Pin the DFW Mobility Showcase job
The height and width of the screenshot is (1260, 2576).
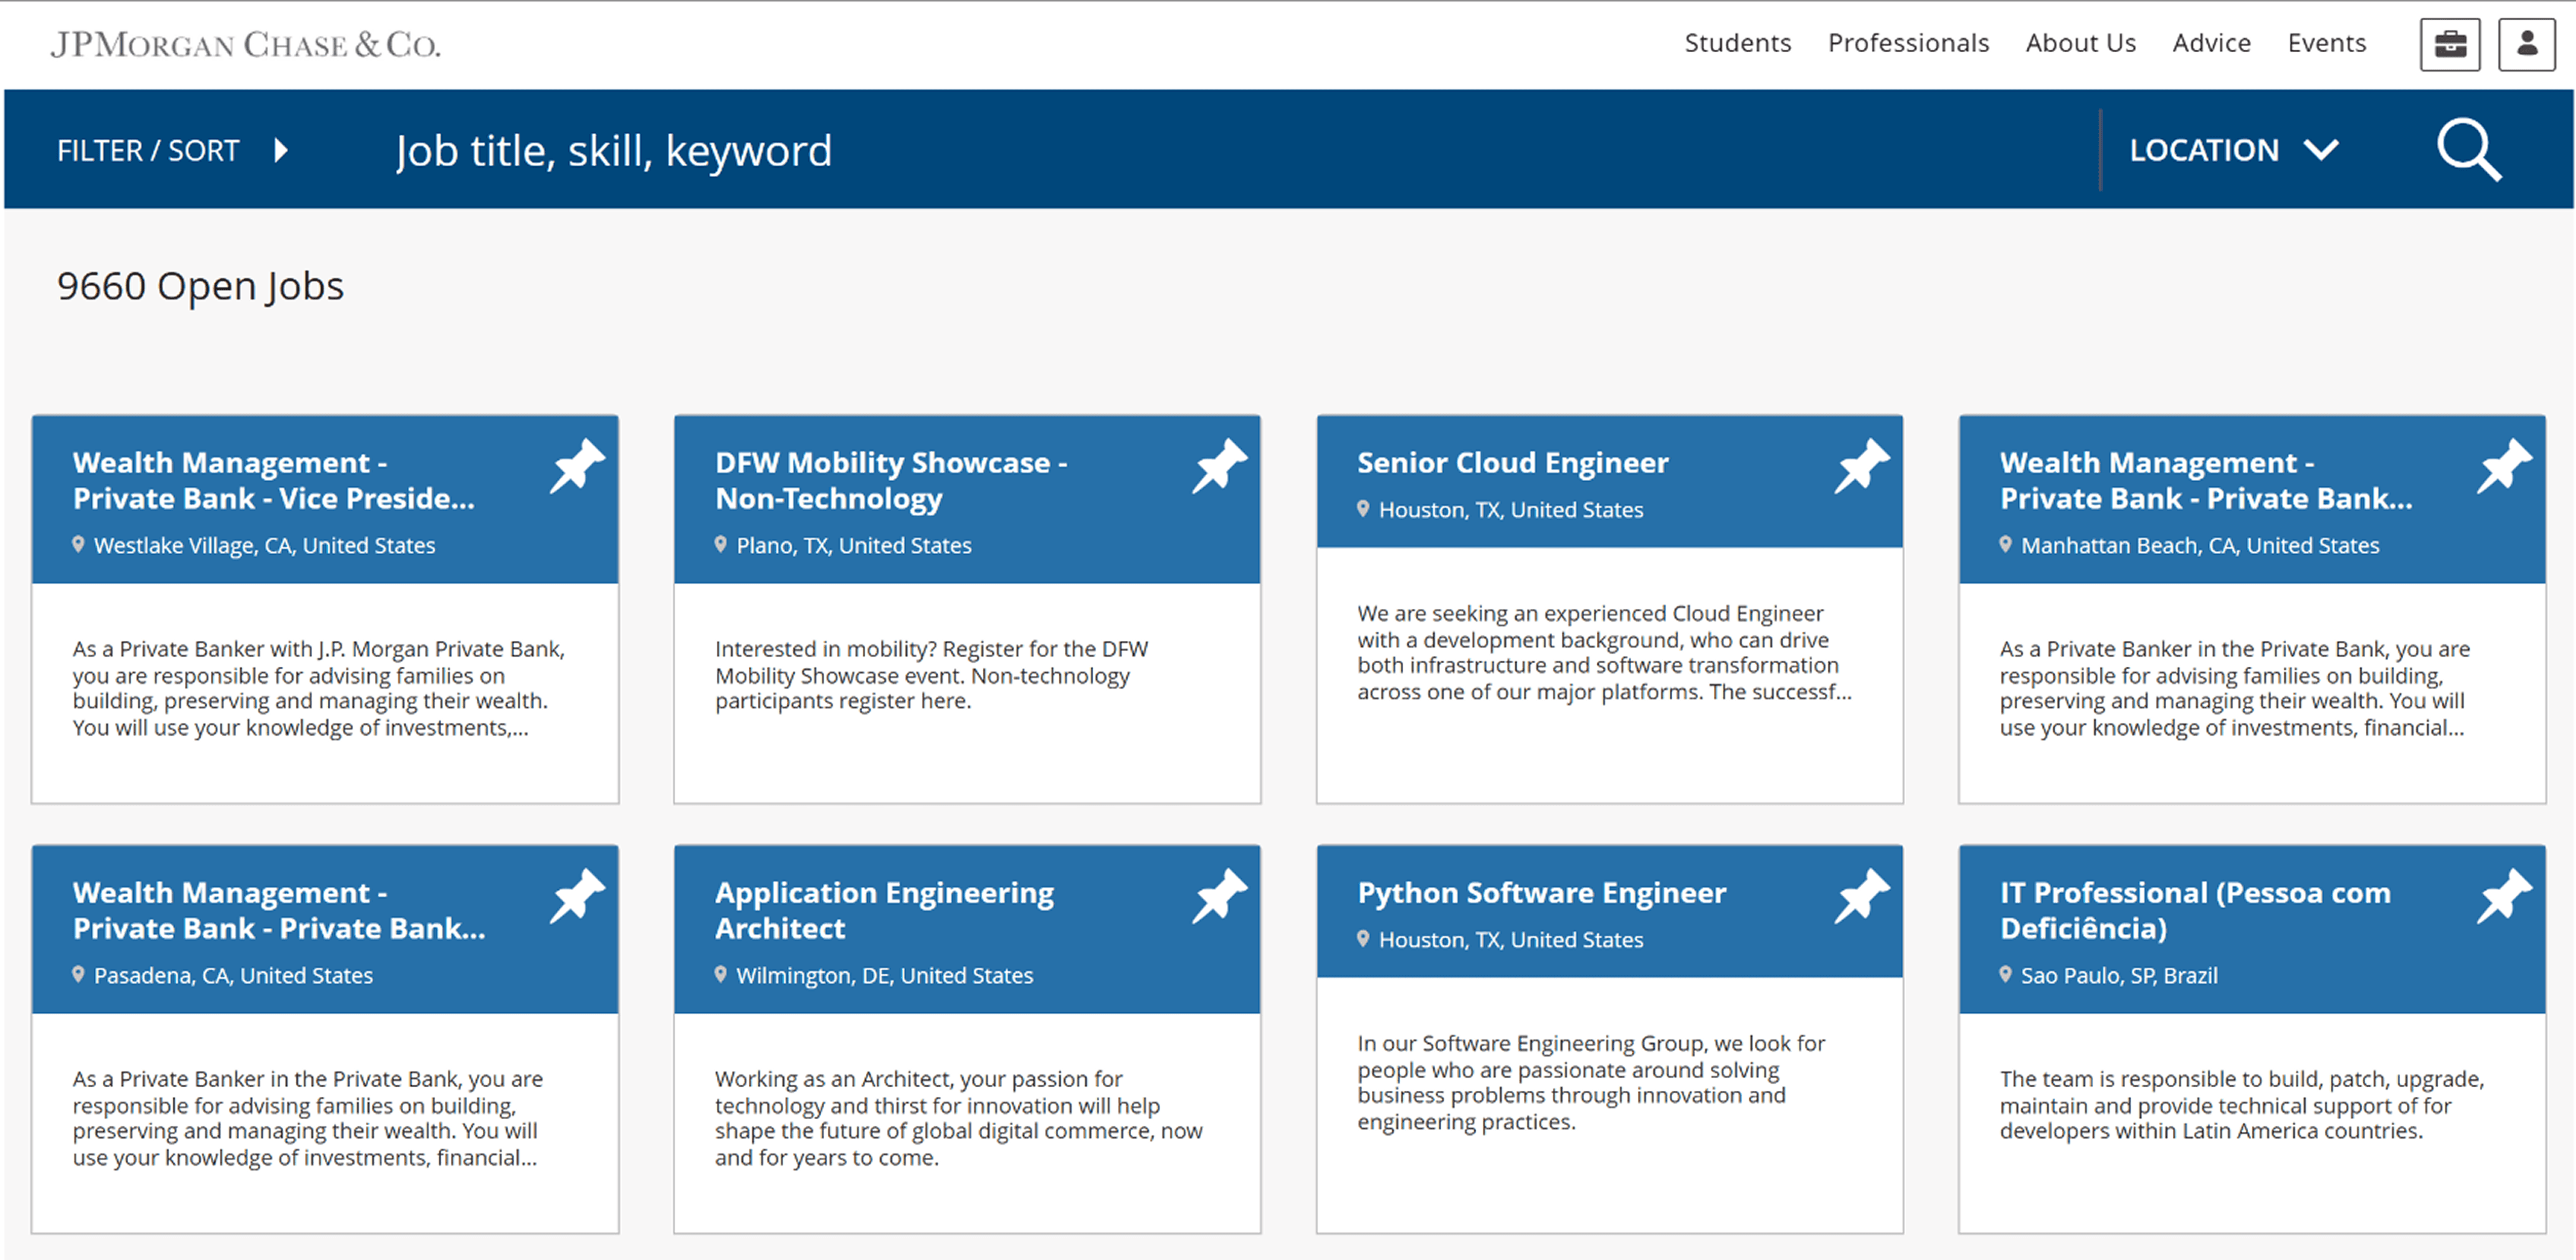click(1219, 466)
